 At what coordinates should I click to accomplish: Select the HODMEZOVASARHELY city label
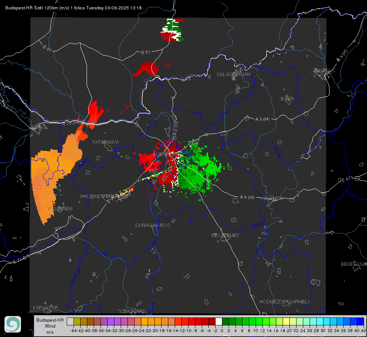tap(285, 302)
